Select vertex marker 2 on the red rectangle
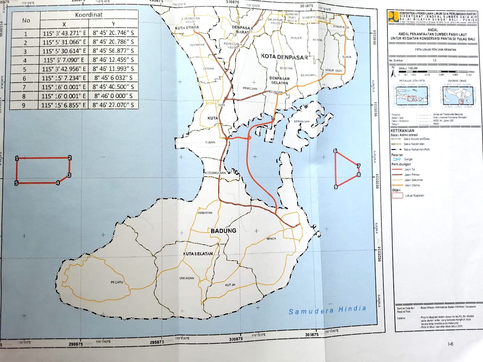Viewport: 483px width, 362px height. click(x=70, y=157)
